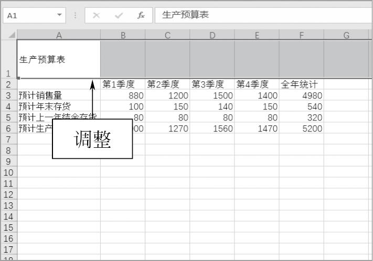Select row 11 header
Viewport: 373px width, 261px height.
9,183
